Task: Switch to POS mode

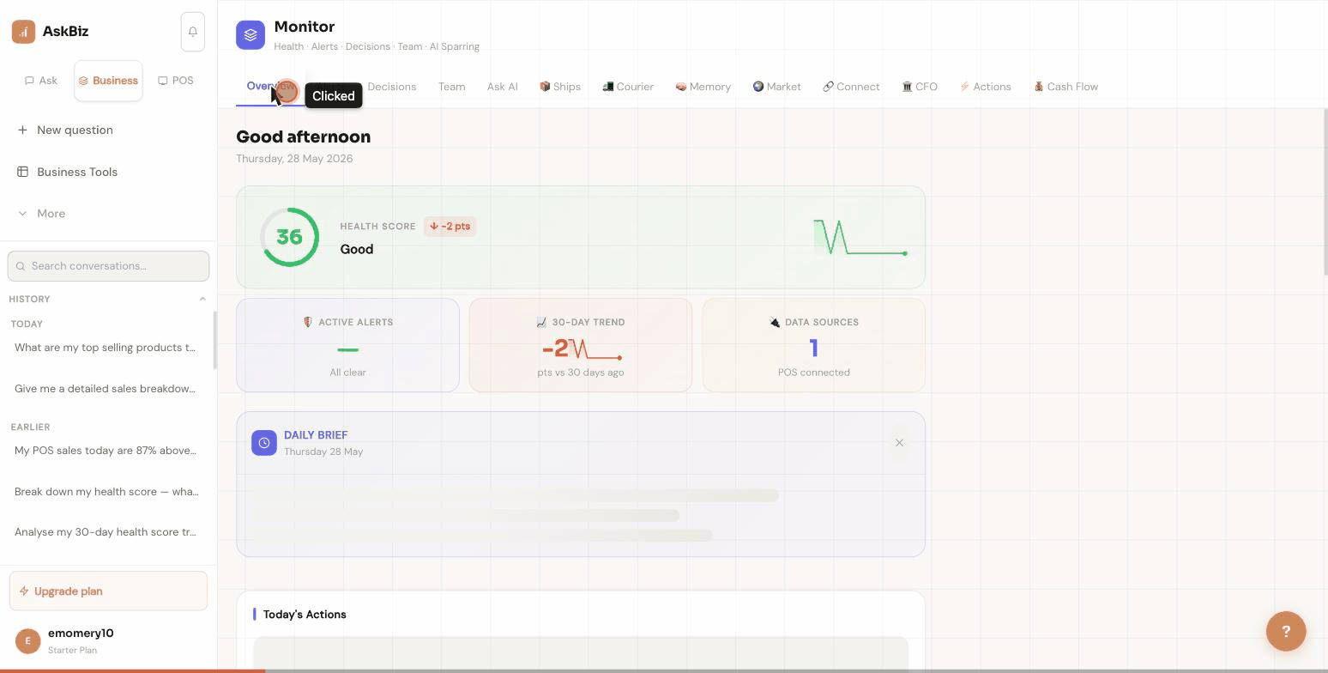Action: tap(176, 81)
